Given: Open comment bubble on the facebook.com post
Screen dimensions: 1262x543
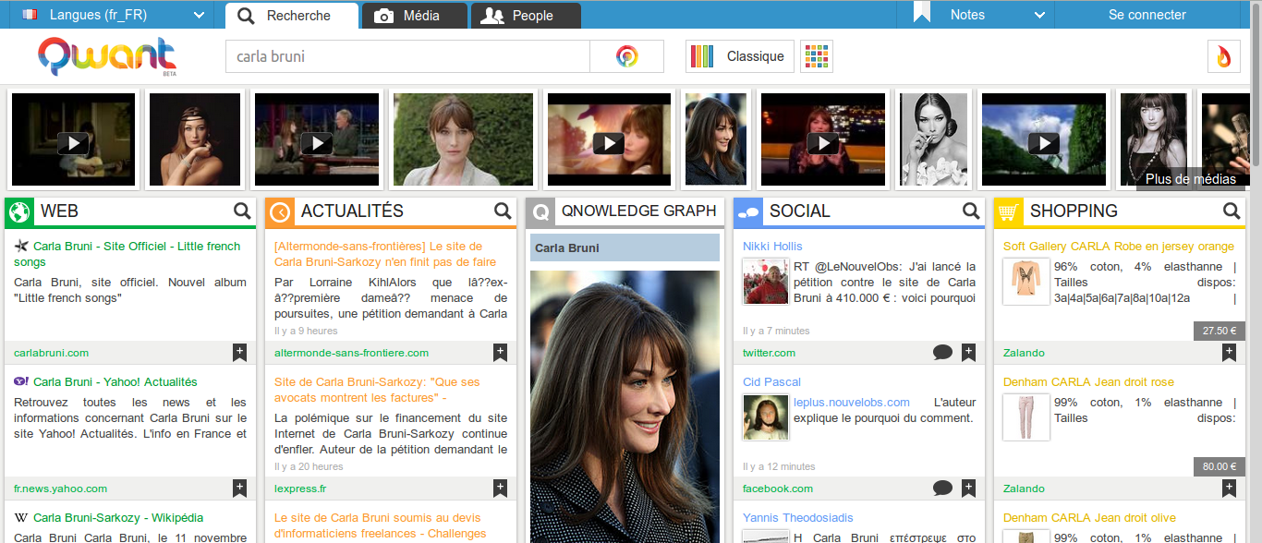Looking at the screenshot, I should tap(942, 488).
